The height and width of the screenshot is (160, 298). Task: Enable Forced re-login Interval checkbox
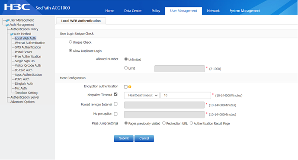tap(115, 104)
